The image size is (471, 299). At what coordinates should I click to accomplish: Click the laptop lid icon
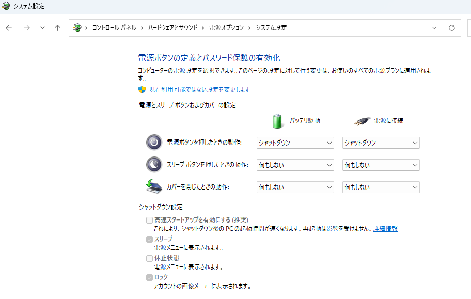click(154, 186)
